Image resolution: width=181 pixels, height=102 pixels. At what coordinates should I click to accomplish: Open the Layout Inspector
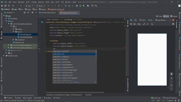pyautogui.click(x=170, y=98)
